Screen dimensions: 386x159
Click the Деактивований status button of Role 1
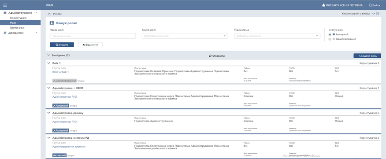64,81
